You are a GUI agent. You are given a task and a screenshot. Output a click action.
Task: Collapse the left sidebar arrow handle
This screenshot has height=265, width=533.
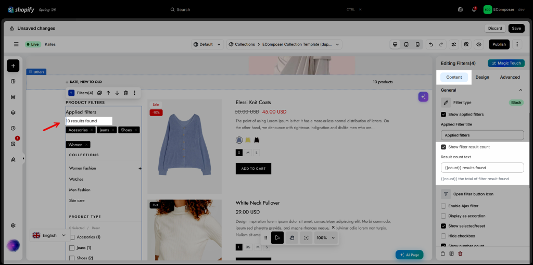pyautogui.click(x=23, y=158)
